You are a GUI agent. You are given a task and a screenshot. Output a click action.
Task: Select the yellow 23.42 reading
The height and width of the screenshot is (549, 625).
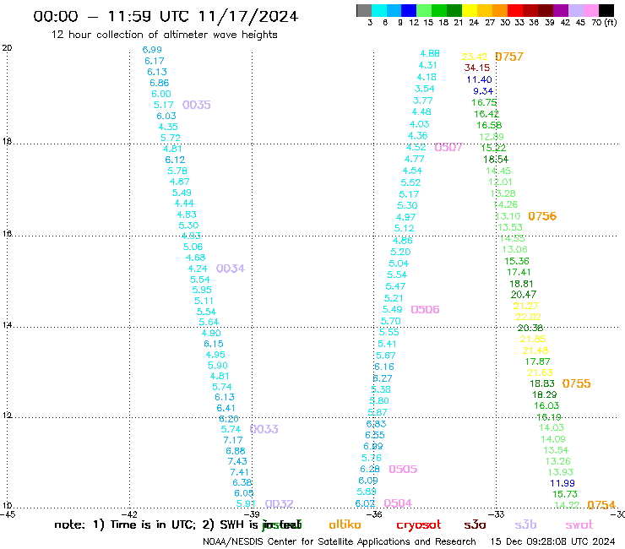(x=475, y=57)
